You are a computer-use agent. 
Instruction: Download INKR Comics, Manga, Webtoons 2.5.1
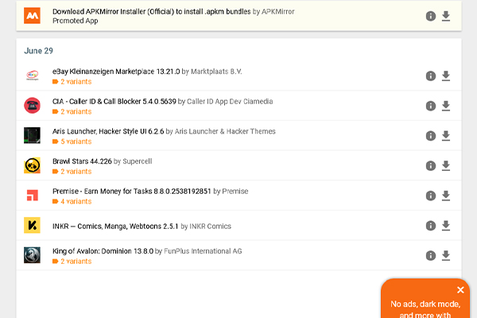pos(446,226)
